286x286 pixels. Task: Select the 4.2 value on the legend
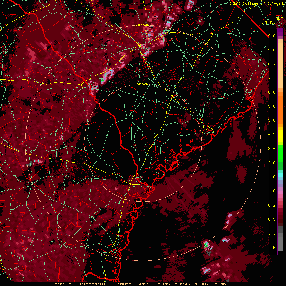pos(272,135)
